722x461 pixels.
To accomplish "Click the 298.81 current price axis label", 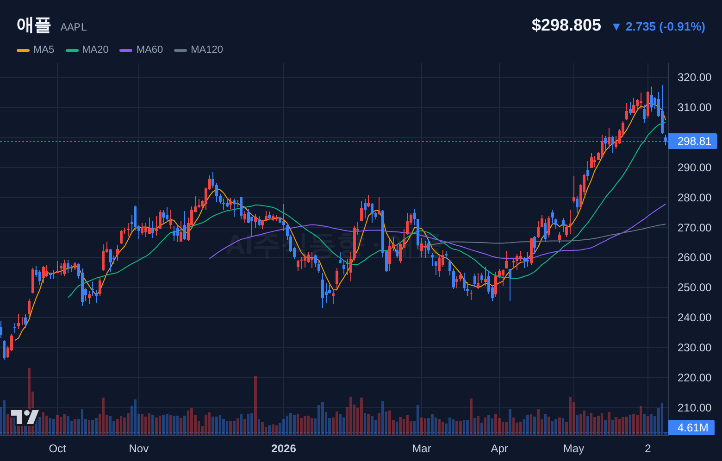I will (x=693, y=141).
